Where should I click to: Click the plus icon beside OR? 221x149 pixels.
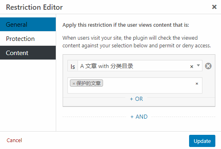click(x=131, y=99)
